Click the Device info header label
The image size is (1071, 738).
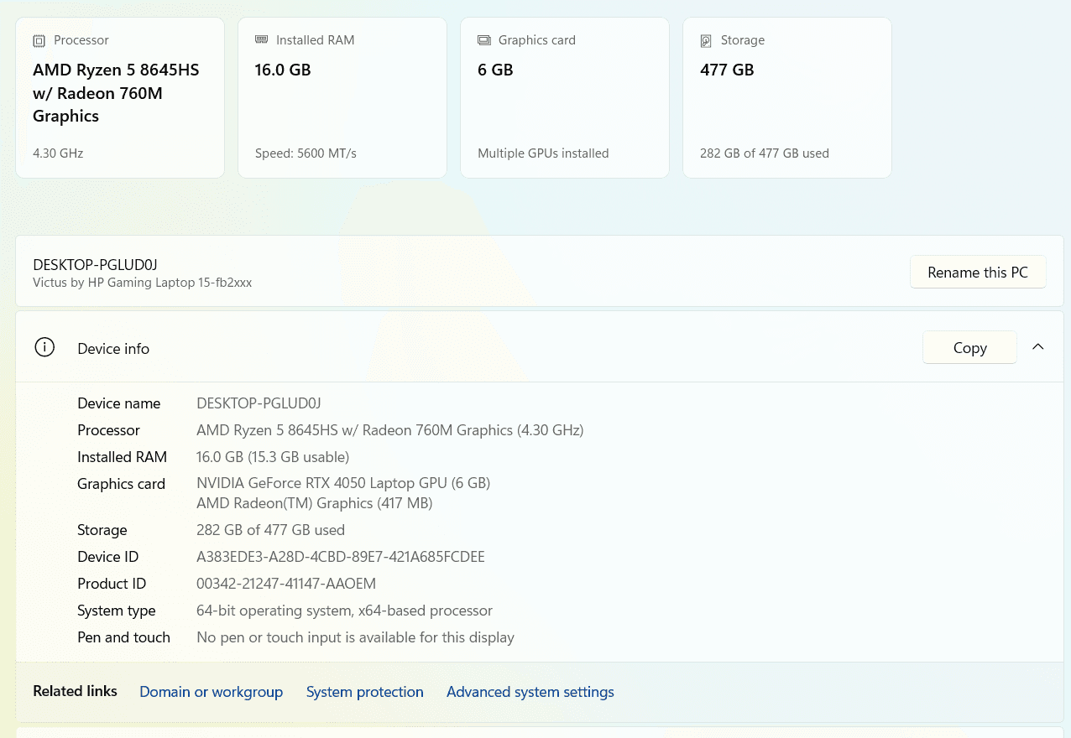pyautogui.click(x=113, y=349)
